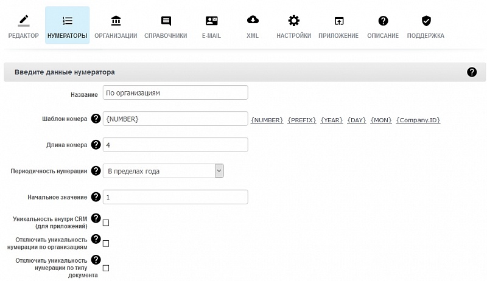Open the Редактор pencil icon
This screenshot has height=281, width=487.
[x=23, y=21]
